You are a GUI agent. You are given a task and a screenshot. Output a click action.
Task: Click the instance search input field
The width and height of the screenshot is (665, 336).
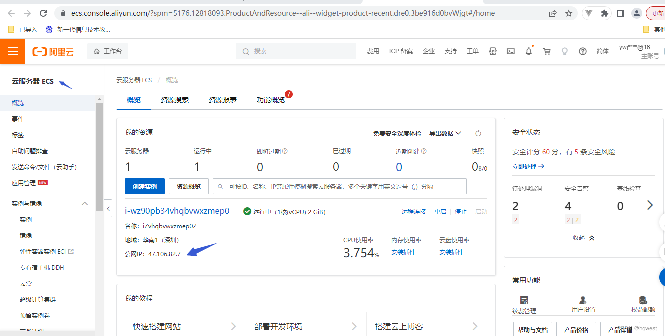click(x=340, y=186)
